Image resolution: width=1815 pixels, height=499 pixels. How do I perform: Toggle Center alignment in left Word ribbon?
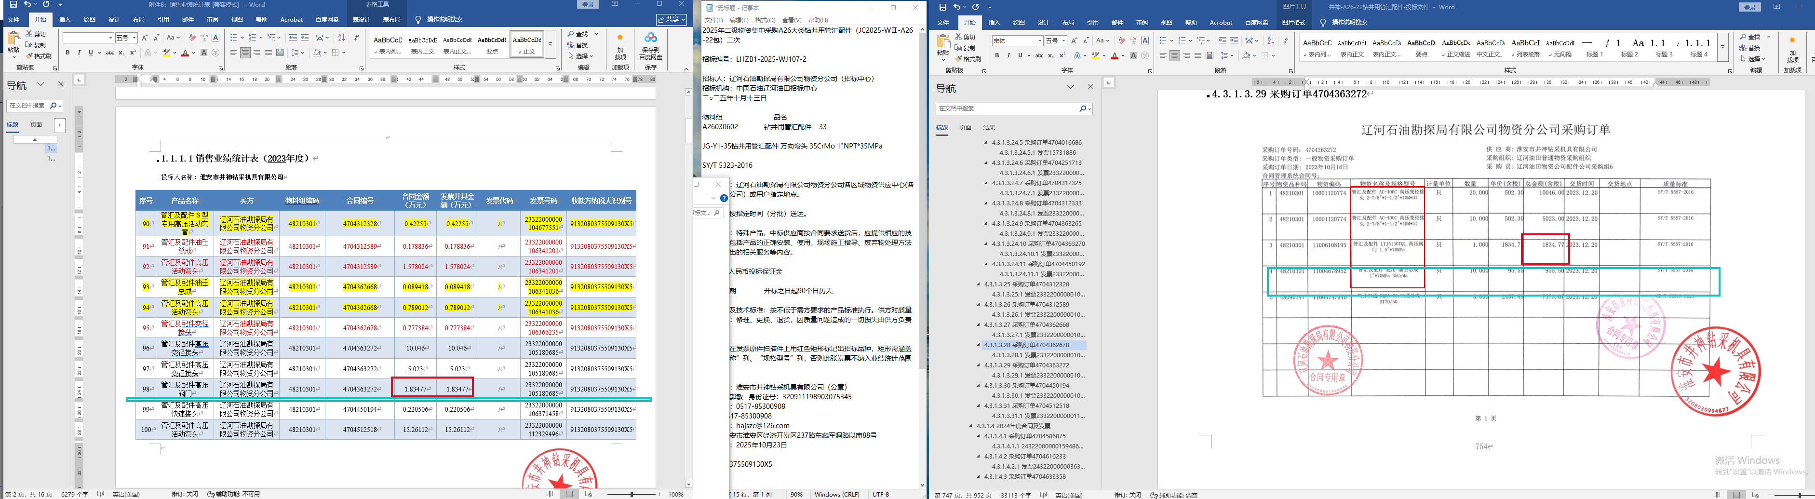pos(245,53)
